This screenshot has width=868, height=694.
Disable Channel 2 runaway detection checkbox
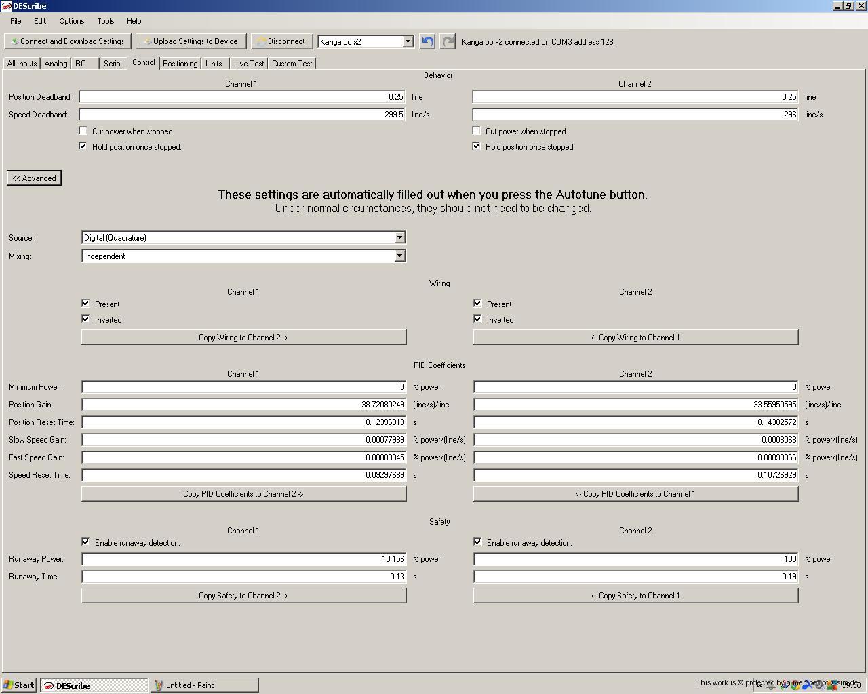[478, 542]
